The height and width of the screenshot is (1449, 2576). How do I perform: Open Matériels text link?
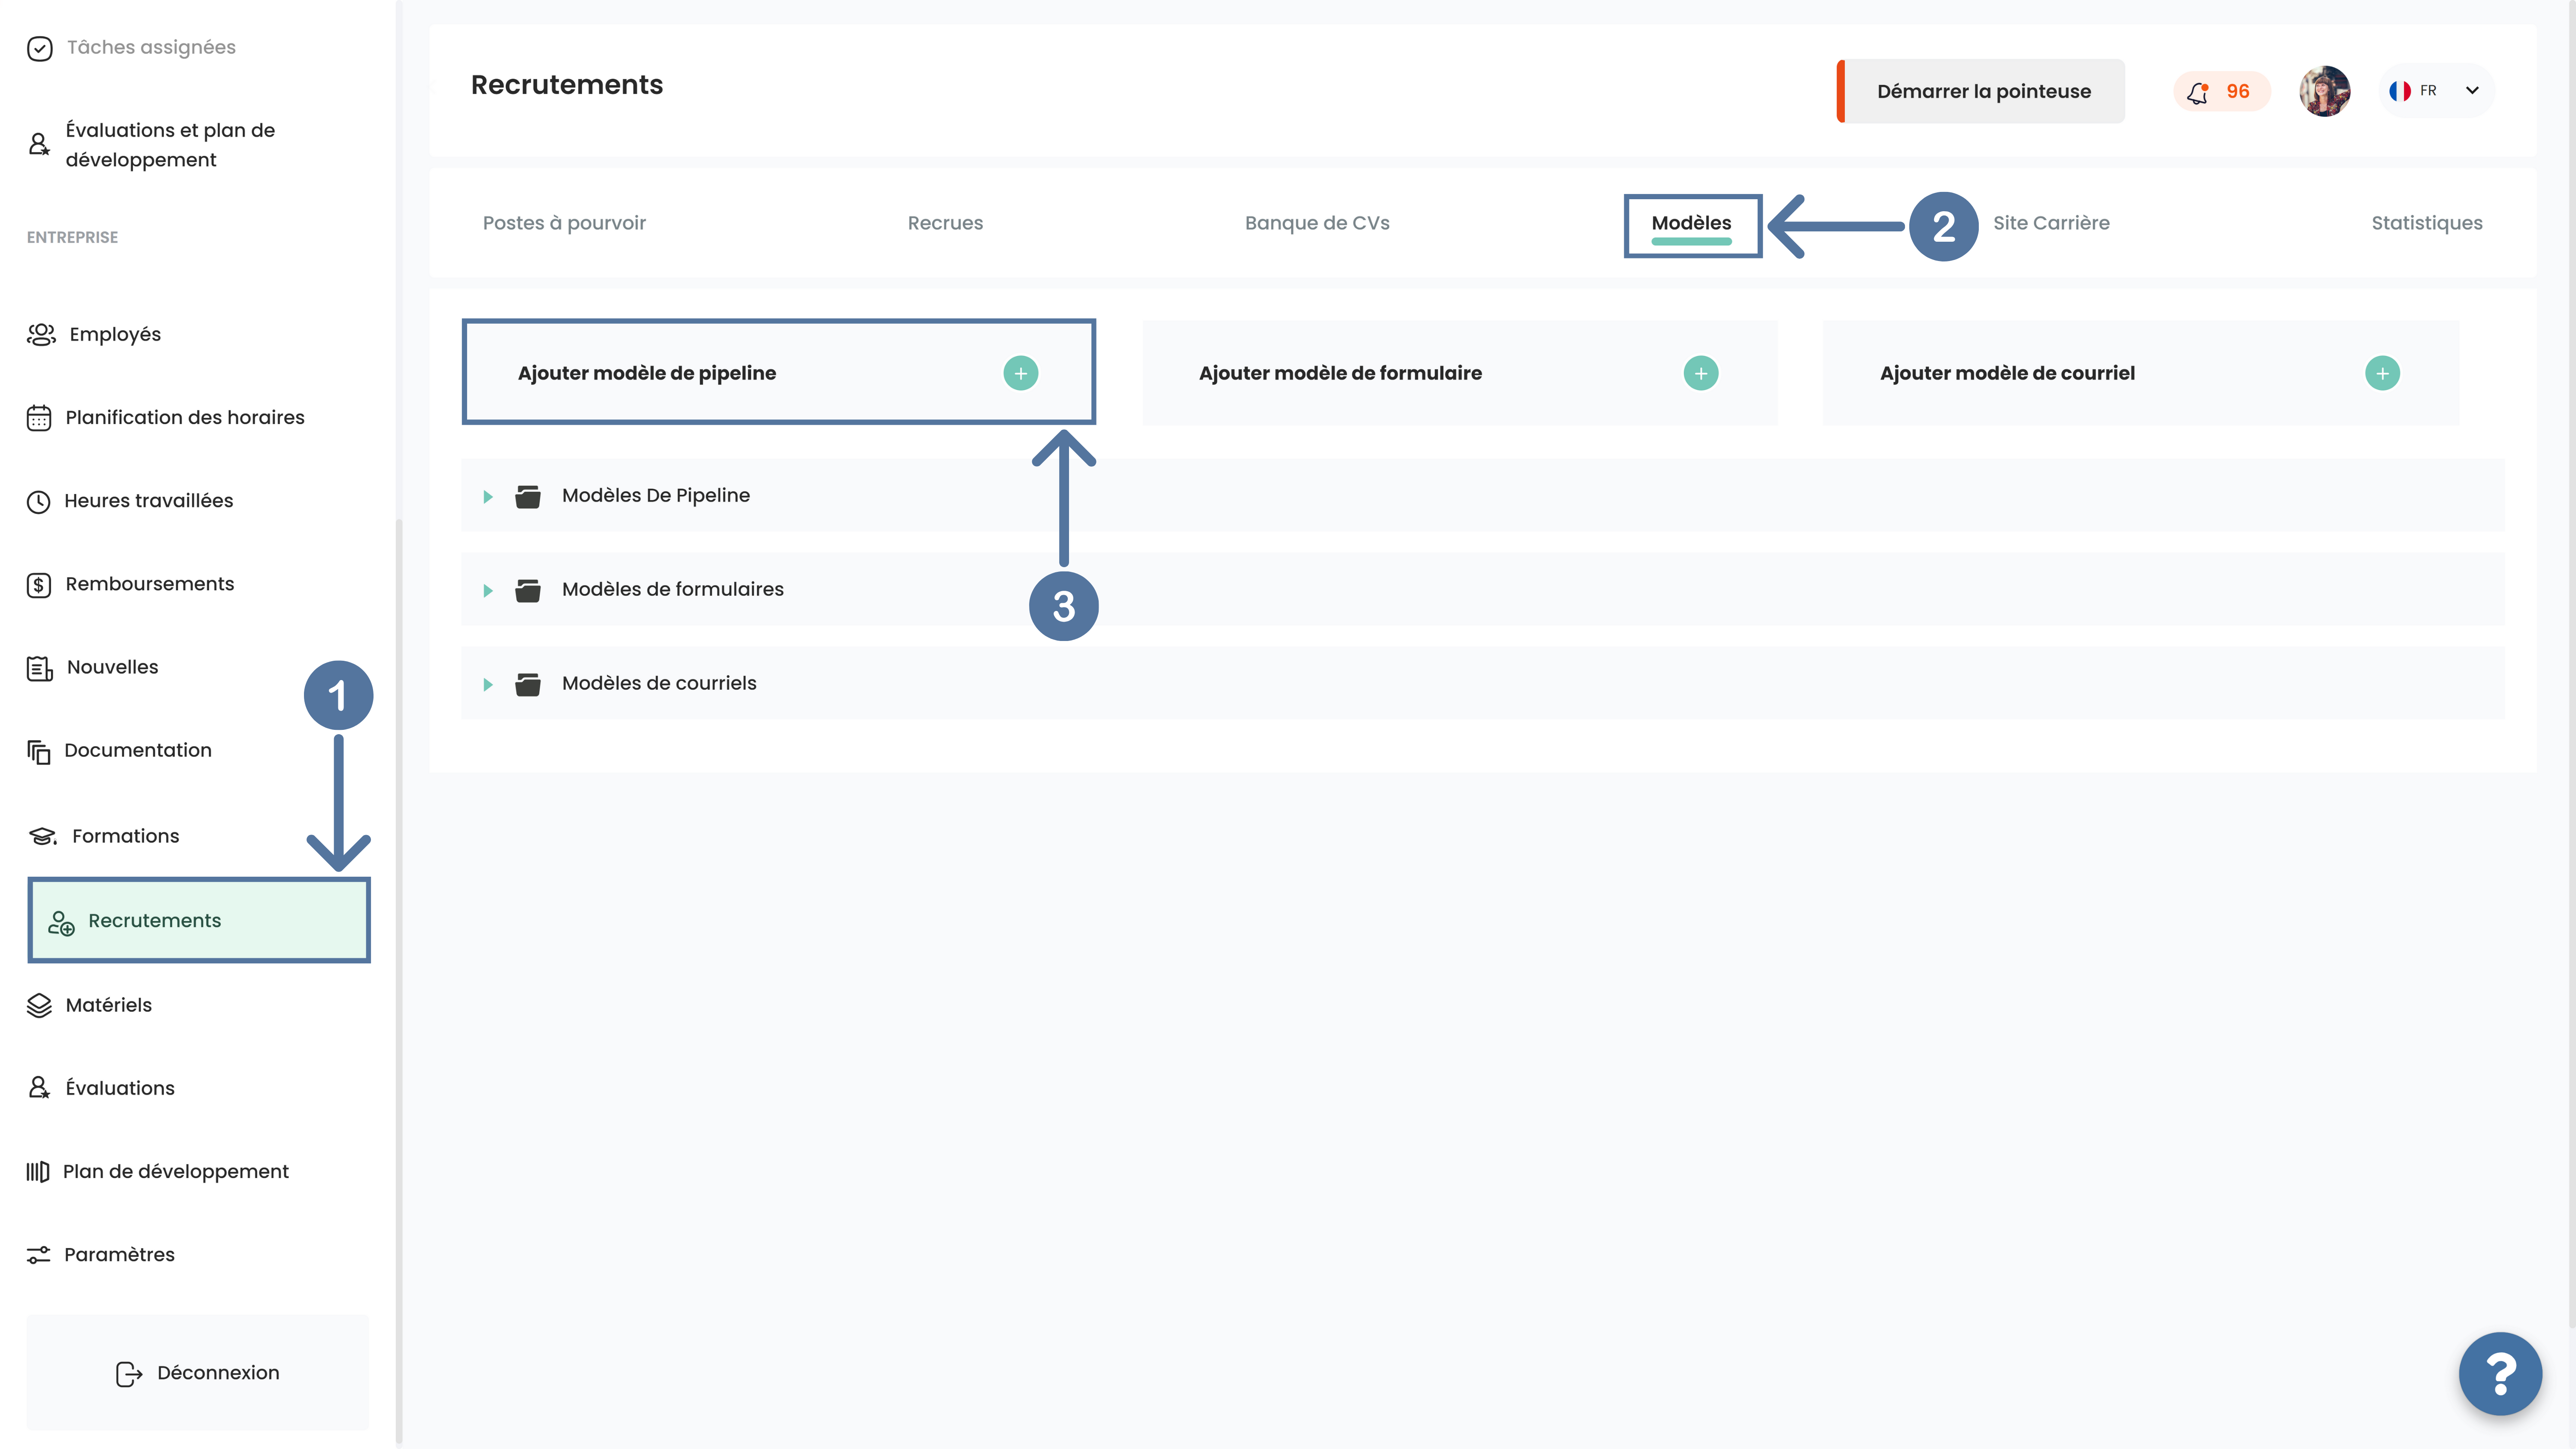pyautogui.click(x=109, y=1005)
